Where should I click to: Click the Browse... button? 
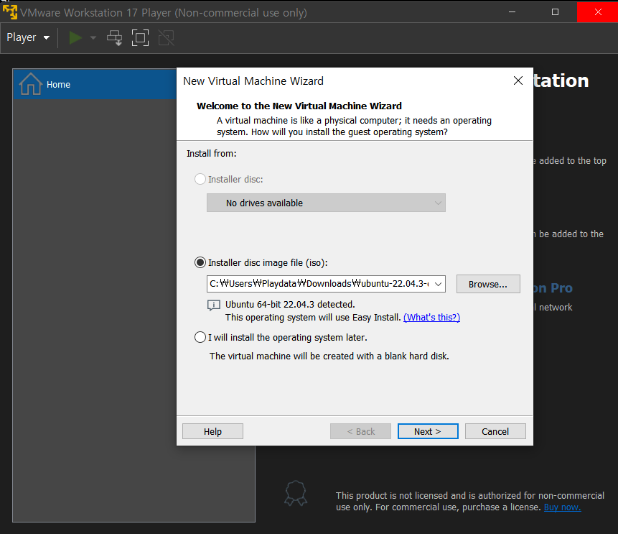click(x=488, y=284)
